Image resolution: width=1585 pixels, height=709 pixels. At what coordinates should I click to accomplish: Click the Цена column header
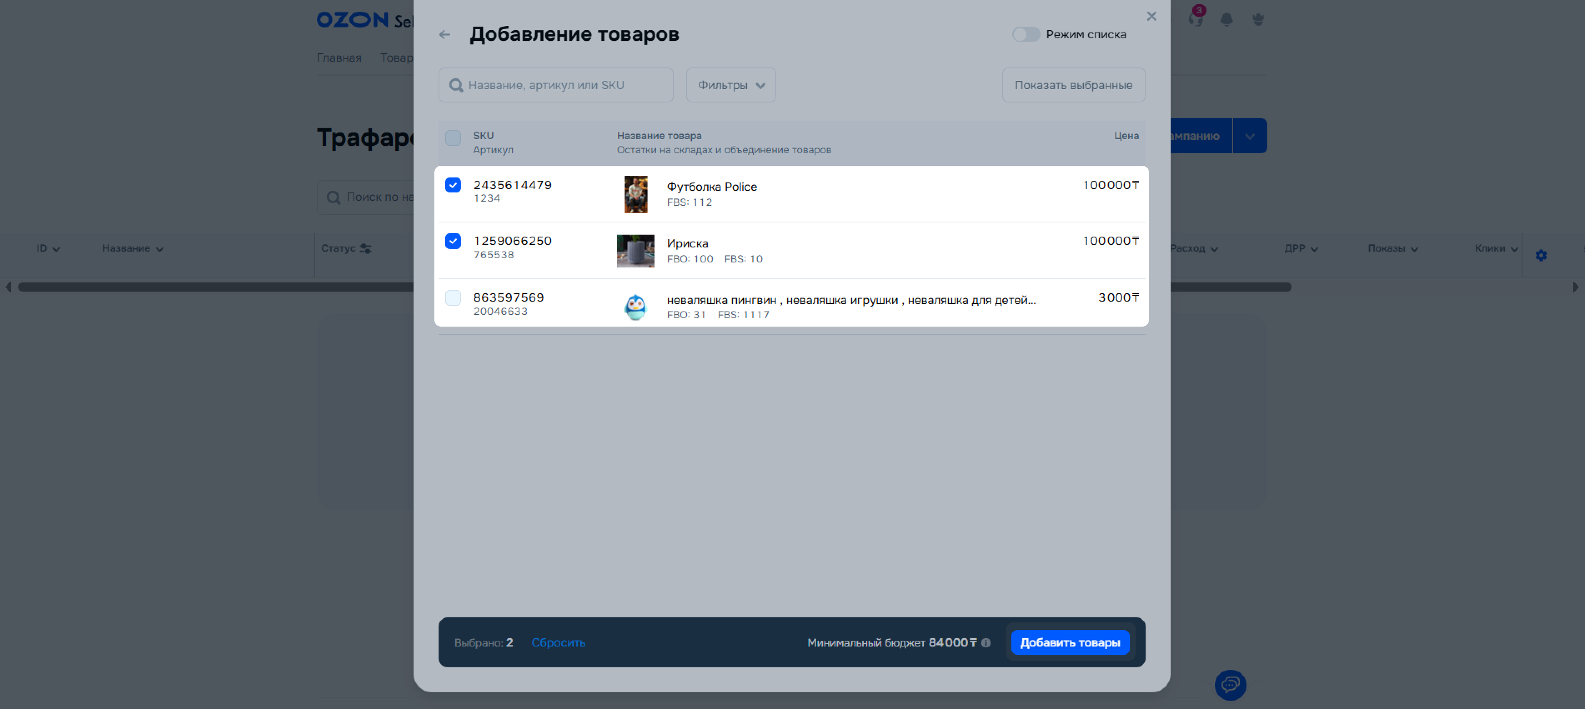(1126, 135)
